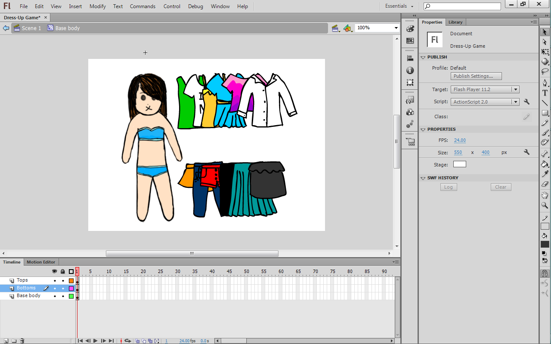The width and height of the screenshot is (551, 344).
Task: Go back using the stage back arrow
Action: coord(6,28)
